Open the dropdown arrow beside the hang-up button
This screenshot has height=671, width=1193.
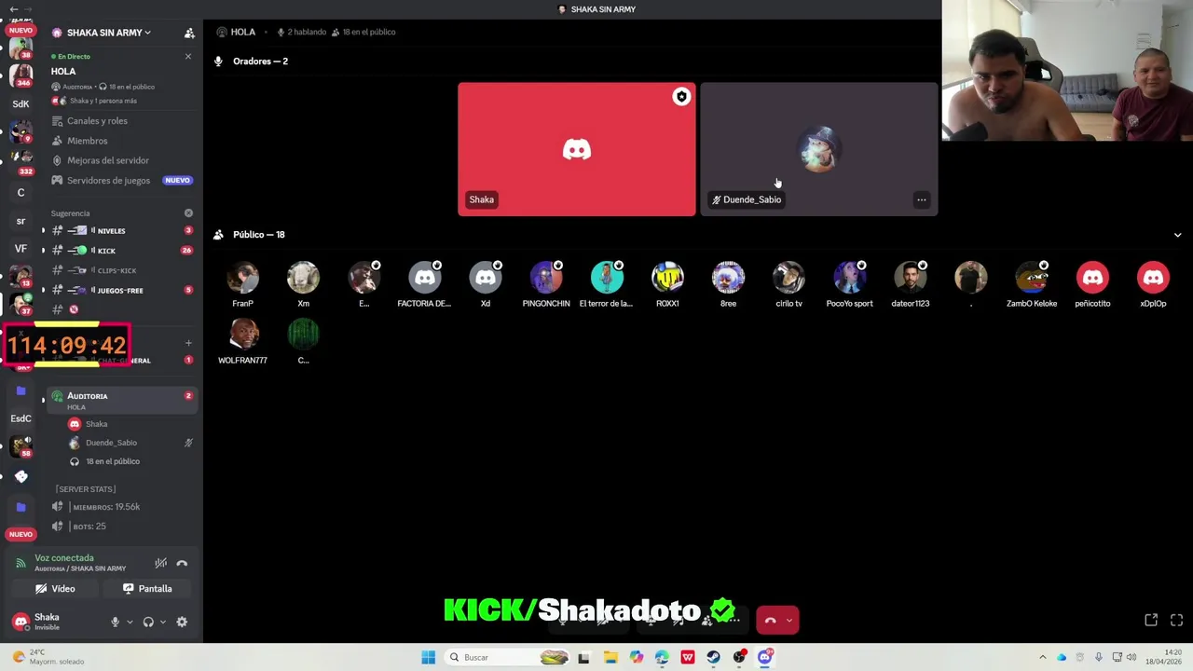coord(789,620)
